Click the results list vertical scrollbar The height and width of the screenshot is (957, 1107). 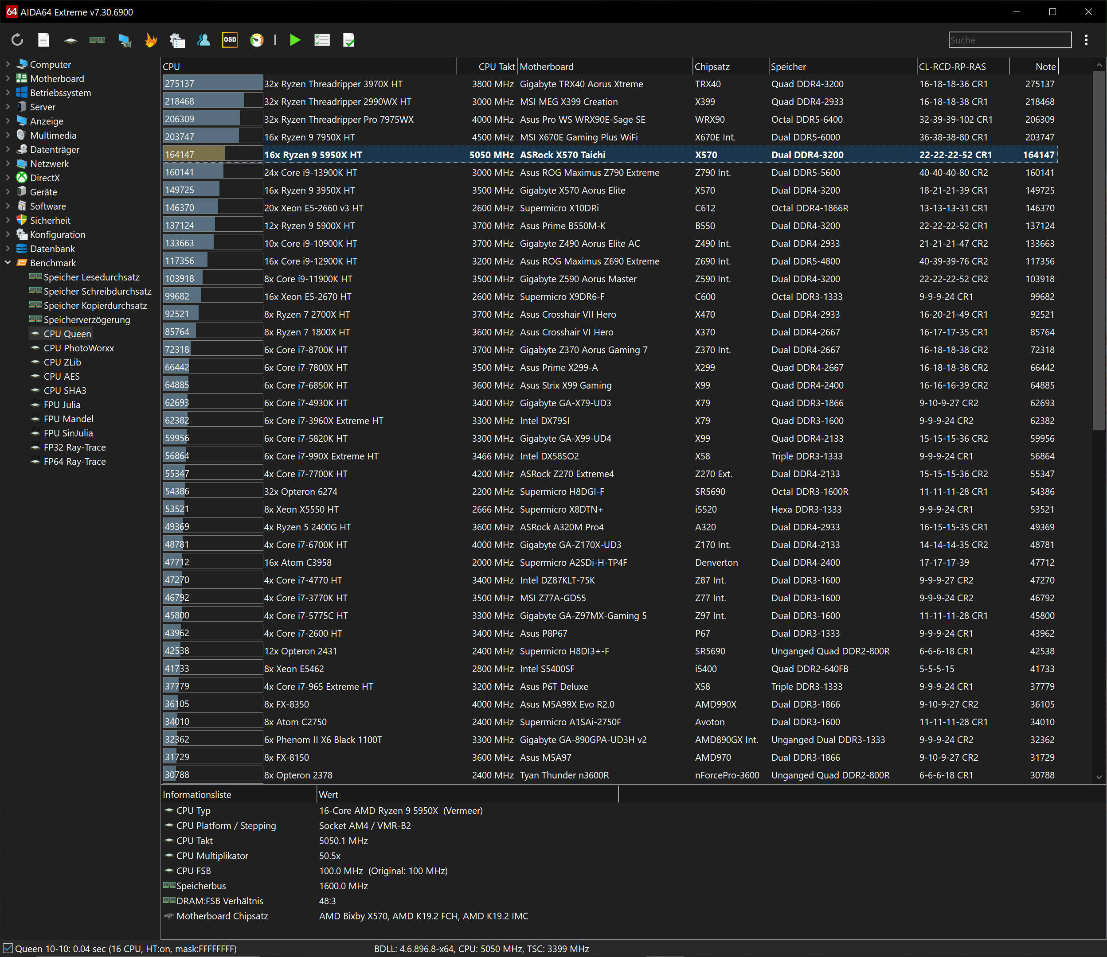[x=1099, y=249]
